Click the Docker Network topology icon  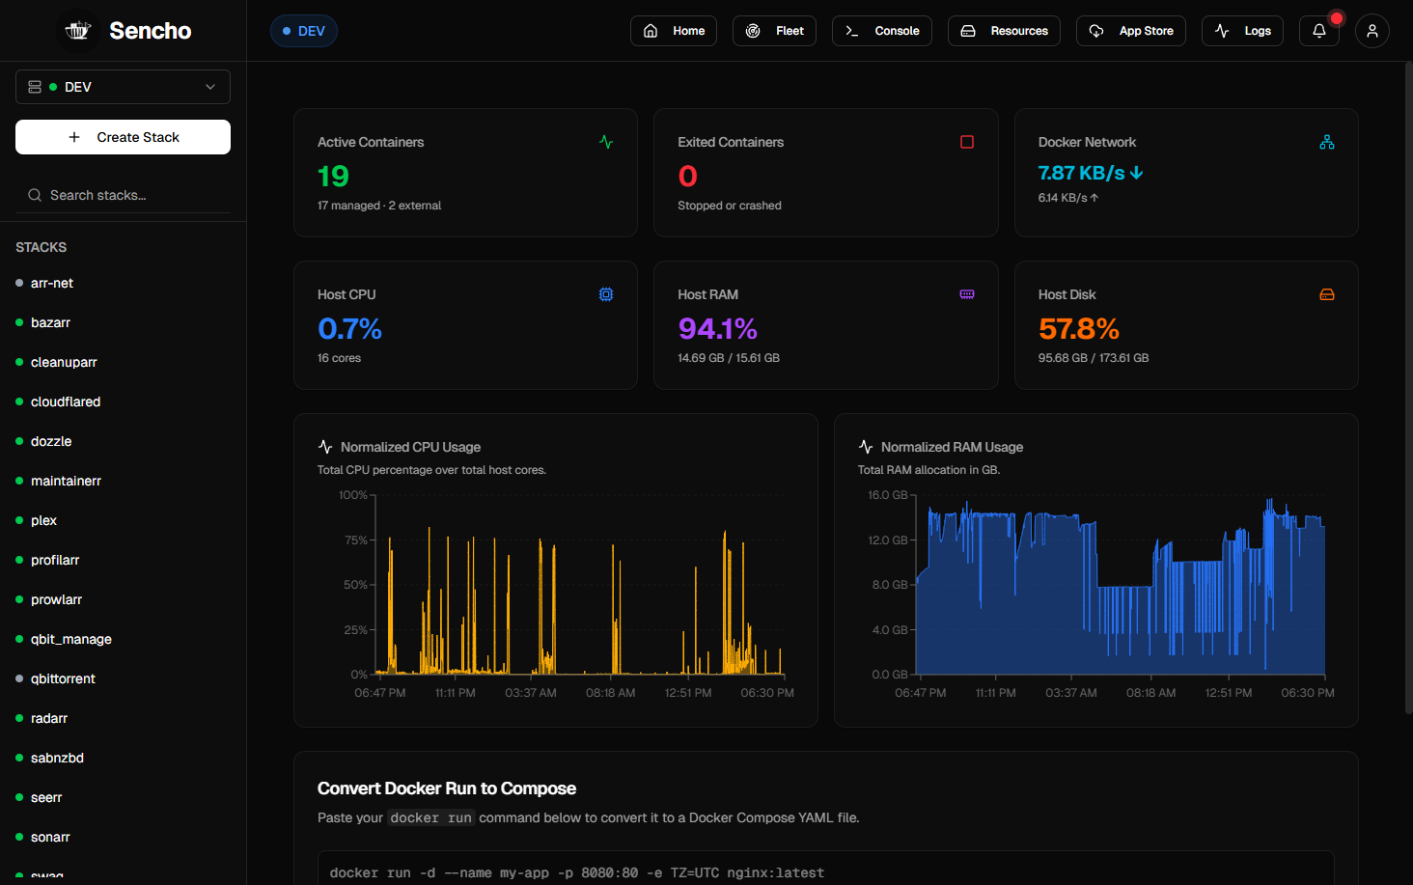pos(1327,142)
